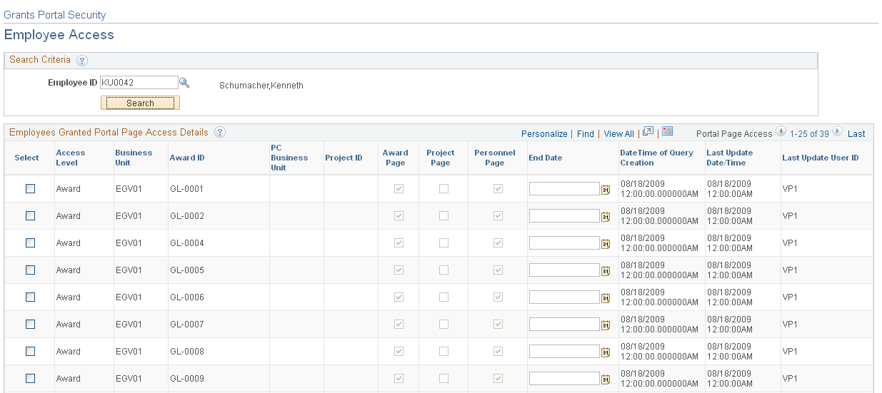Tick Select checkbox for GL-0005
The height and width of the screenshot is (393, 882).
30,270
